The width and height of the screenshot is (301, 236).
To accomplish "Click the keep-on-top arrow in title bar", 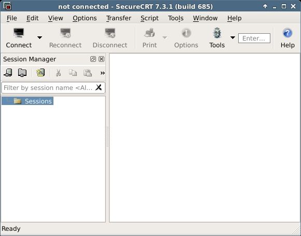I will 265,6.
